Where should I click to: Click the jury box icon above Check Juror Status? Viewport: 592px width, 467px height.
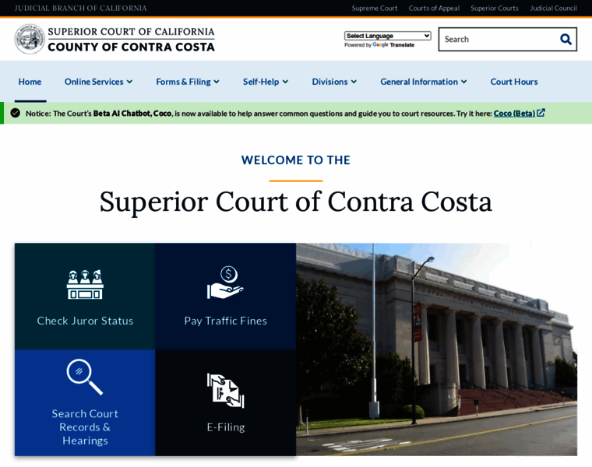(x=85, y=284)
